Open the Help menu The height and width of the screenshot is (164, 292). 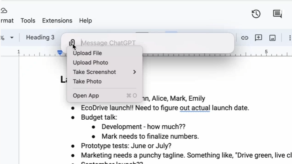pos(85,21)
